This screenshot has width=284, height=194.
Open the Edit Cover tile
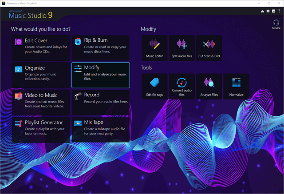tap(41, 48)
